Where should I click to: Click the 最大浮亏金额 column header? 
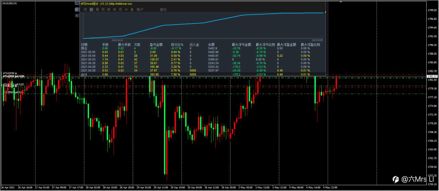[x=241, y=44]
